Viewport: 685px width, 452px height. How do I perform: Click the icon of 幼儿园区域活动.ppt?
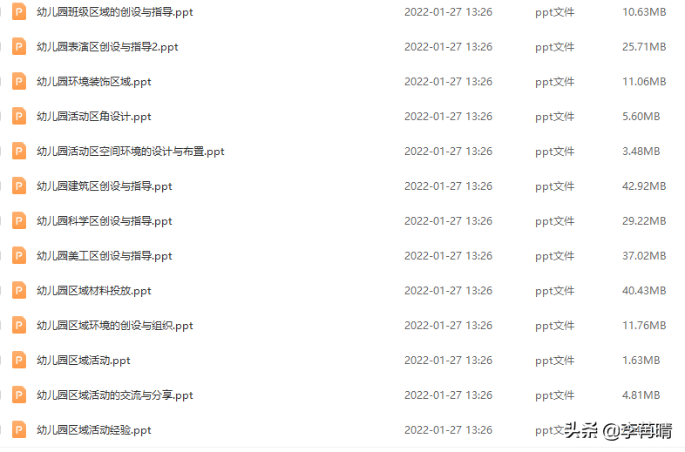coord(19,361)
